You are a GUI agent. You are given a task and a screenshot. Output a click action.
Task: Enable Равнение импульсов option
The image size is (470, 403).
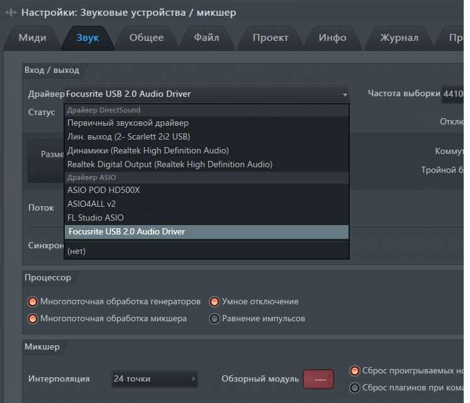point(215,319)
